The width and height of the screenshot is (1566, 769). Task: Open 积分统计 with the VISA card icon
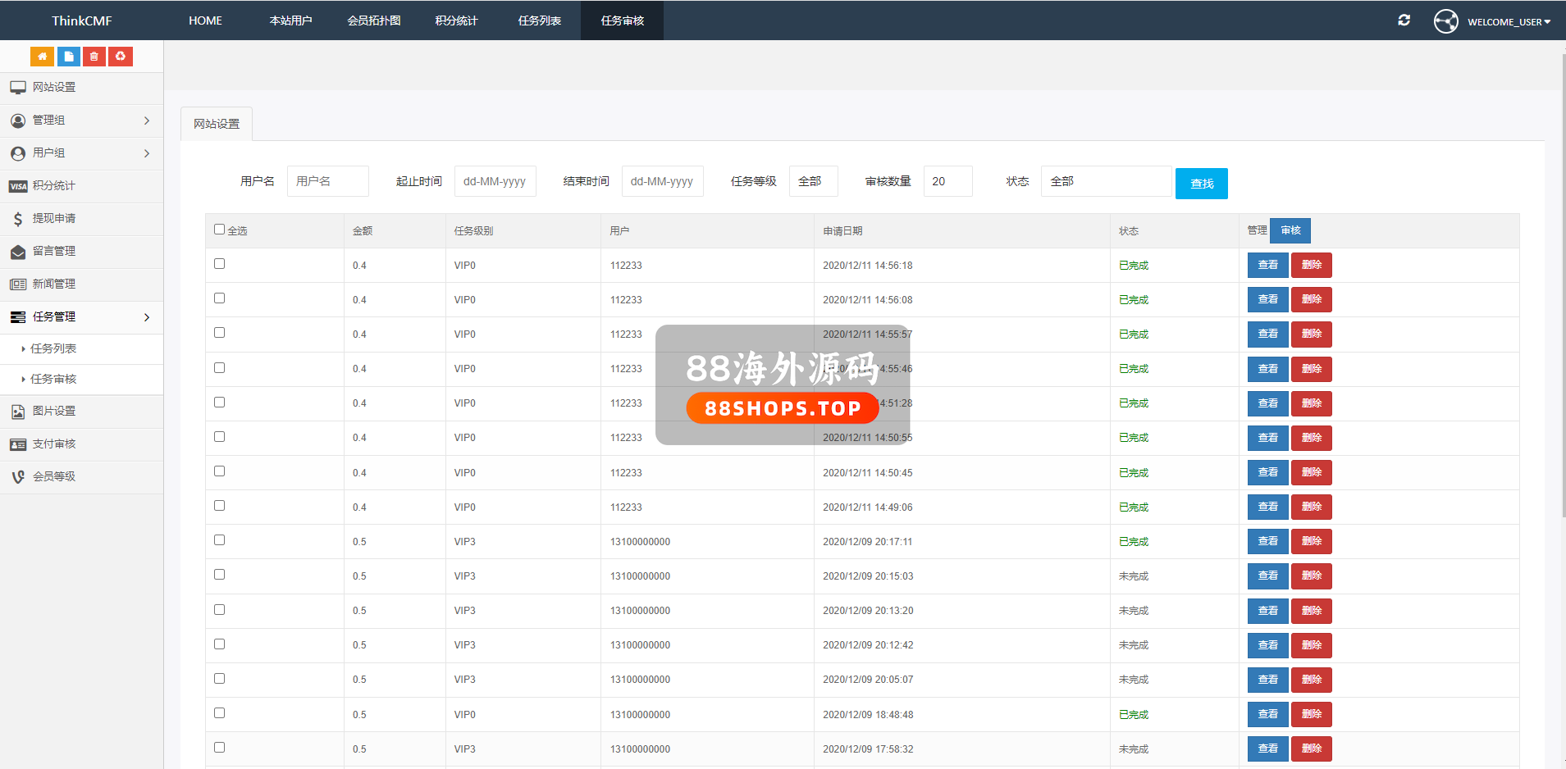[54, 186]
